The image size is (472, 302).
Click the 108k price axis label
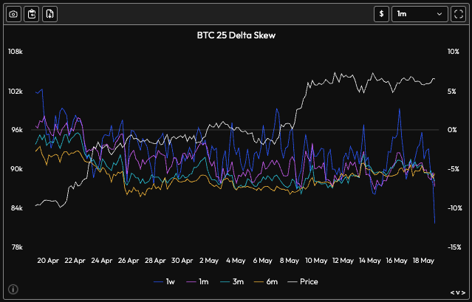coord(16,52)
